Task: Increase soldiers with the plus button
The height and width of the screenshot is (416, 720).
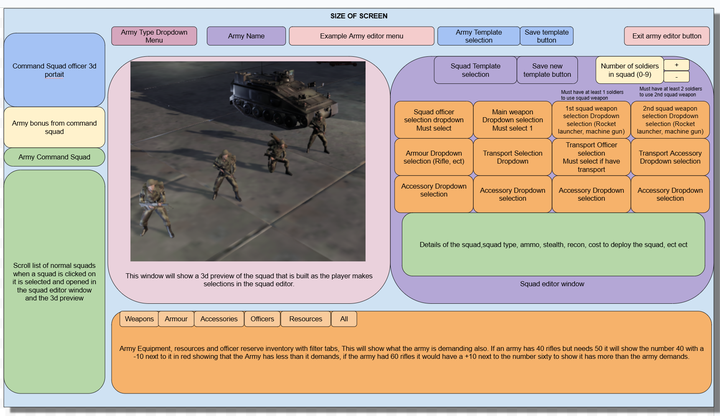Action: [x=676, y=65]
